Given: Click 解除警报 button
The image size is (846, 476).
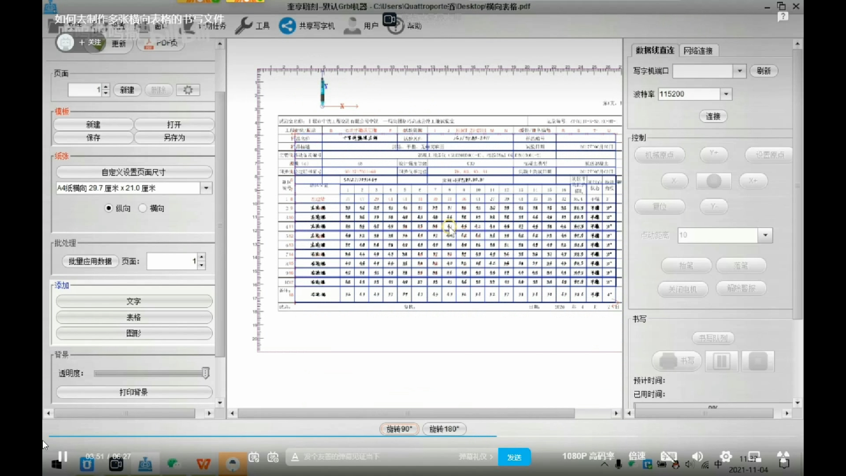Looking at the screenshot, I should [741, 288].
